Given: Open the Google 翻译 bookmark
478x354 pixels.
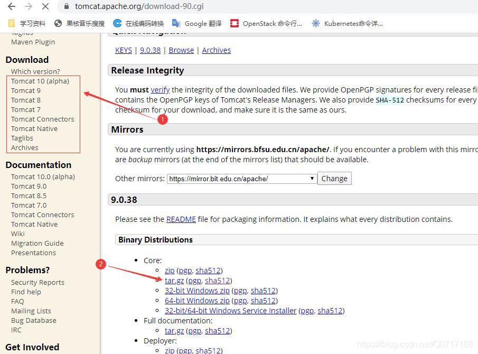Looking at the screenshot, I should [197, 23].
